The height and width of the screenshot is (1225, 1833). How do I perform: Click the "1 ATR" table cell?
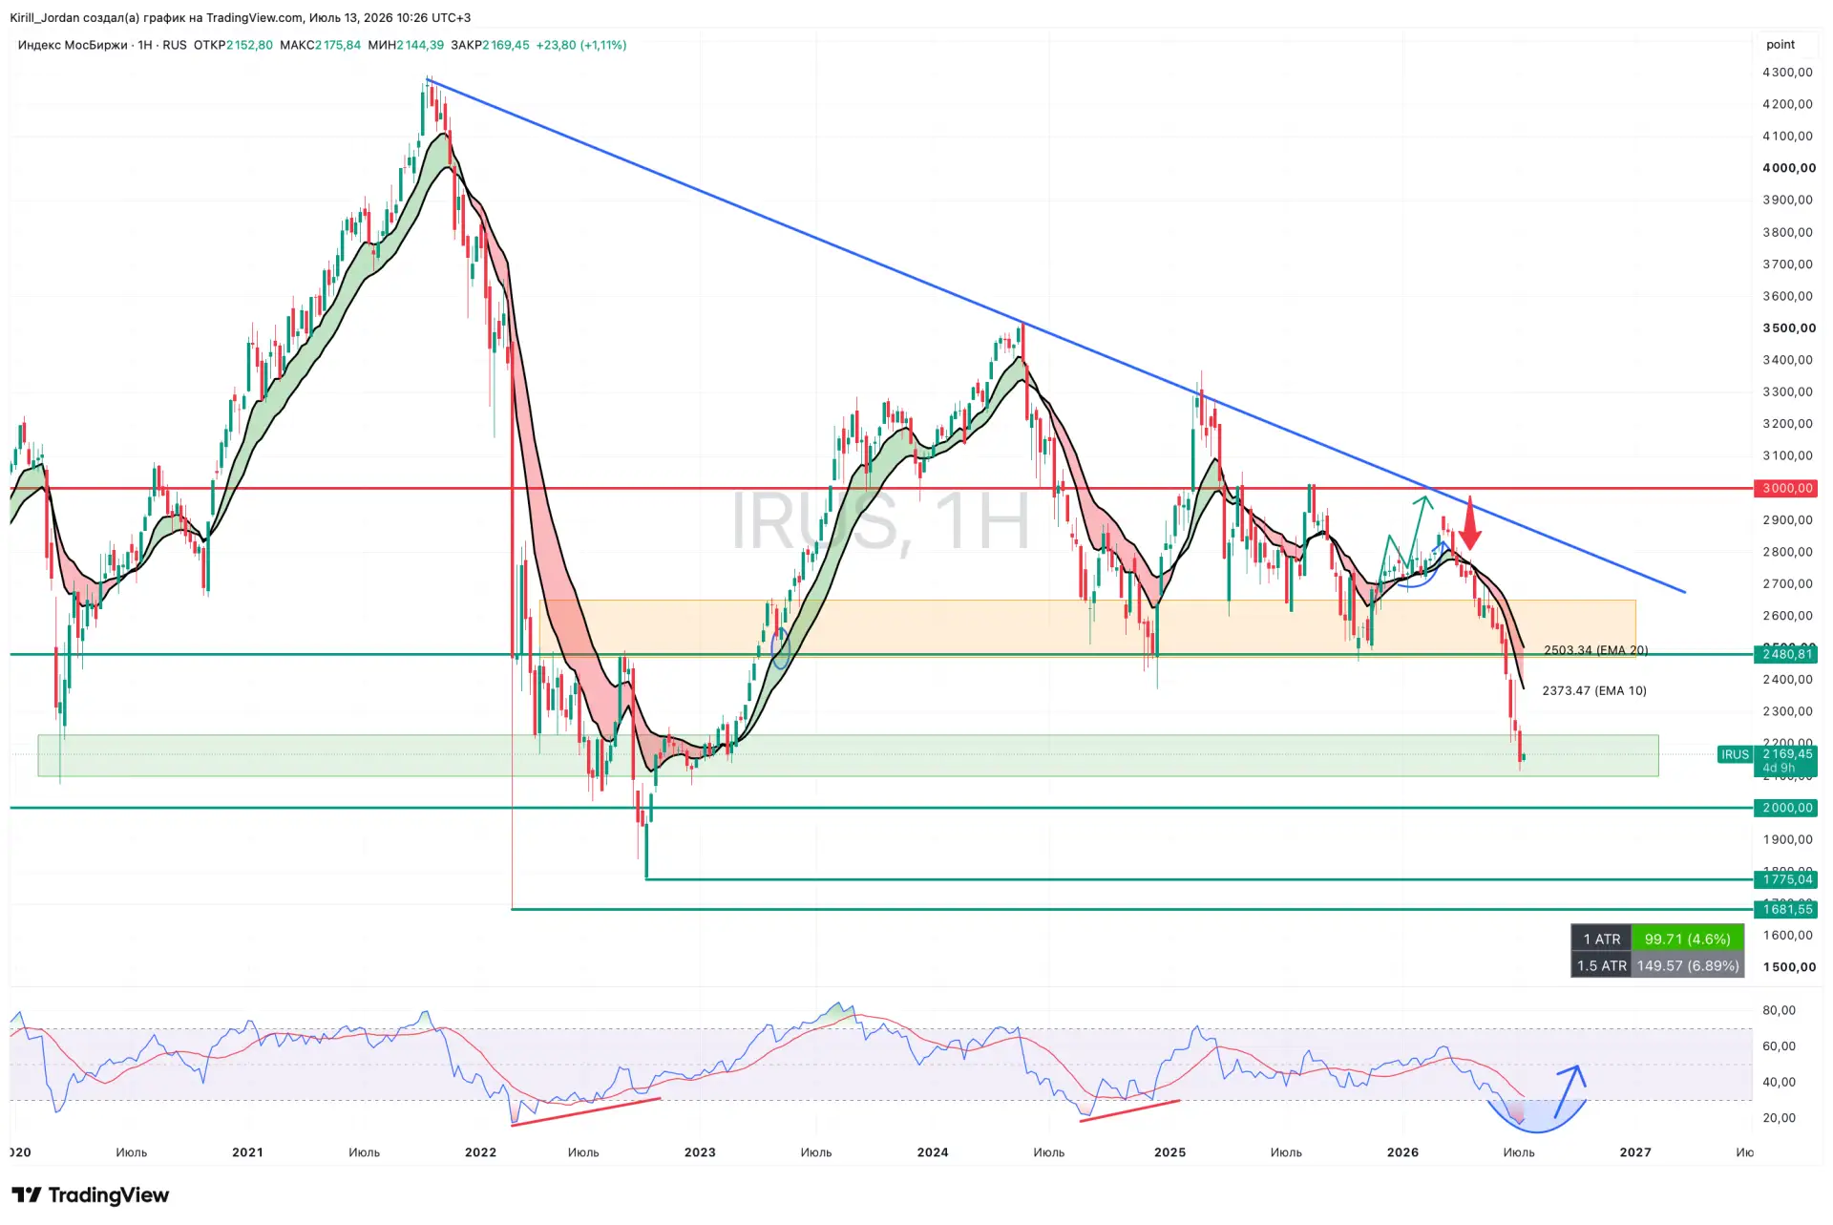point(1601,939)
